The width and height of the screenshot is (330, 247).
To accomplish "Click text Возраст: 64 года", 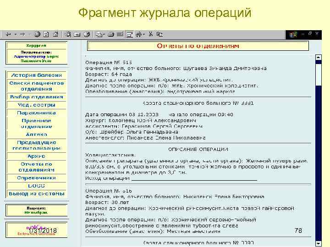I will coord(109,75).
